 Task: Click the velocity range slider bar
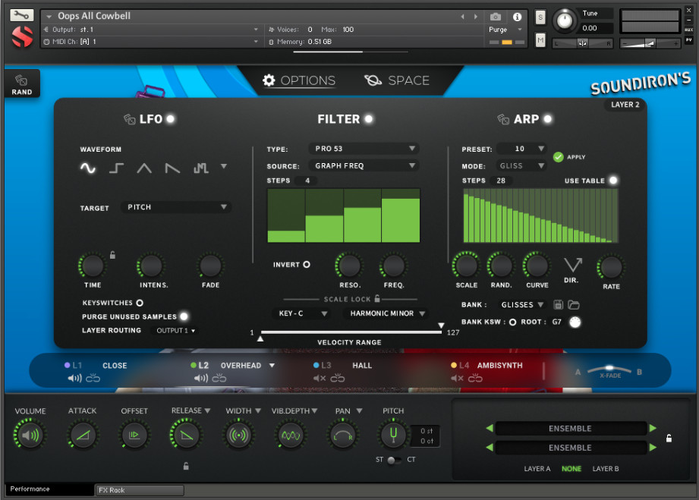[x=351, y=332]
